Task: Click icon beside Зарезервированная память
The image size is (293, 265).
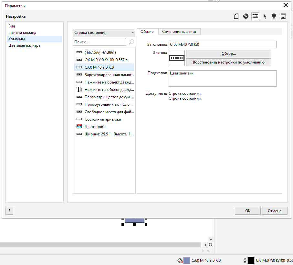Action: tap(79, 74)
